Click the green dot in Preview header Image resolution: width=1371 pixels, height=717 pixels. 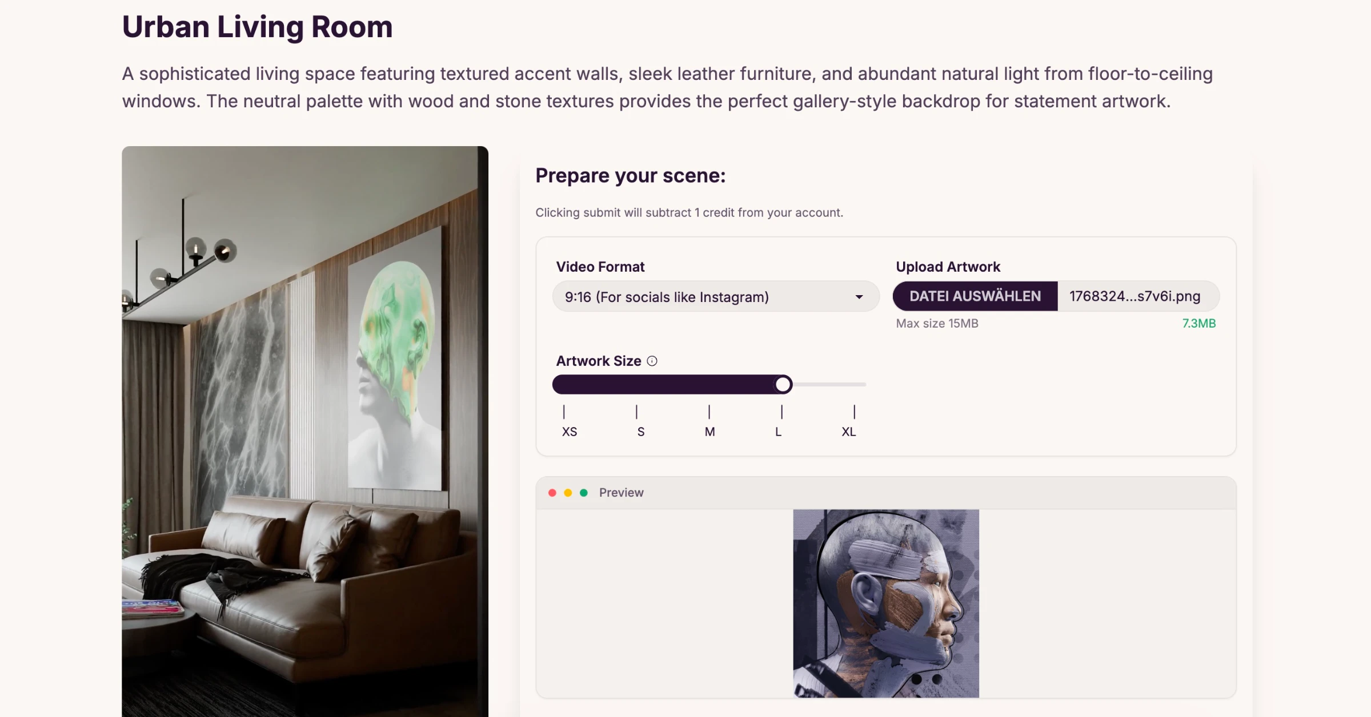click(x=584, y=493)
